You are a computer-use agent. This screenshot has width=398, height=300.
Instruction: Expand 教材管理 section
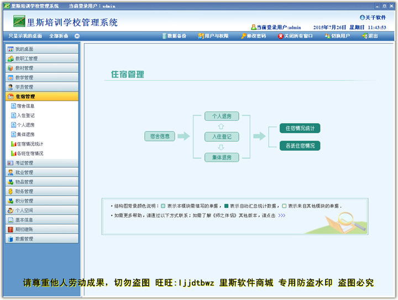coord(42,68)
